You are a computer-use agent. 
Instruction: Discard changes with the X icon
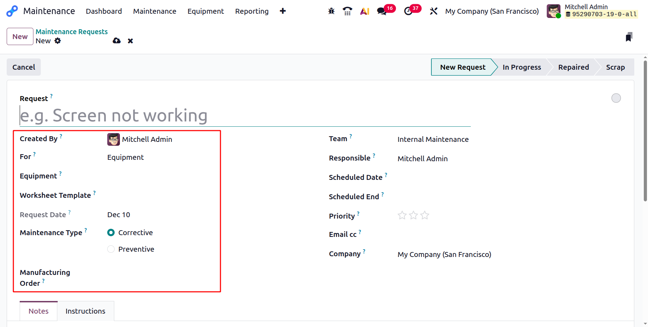click(x=130, y=41)
